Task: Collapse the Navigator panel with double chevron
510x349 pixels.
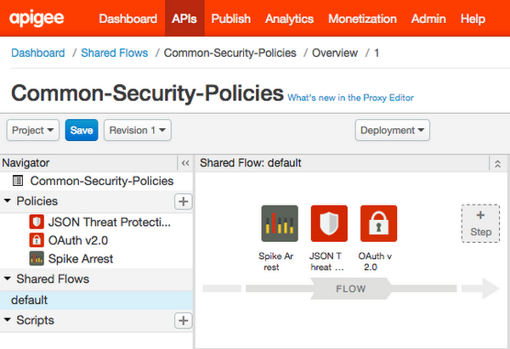Action: [185, 163]
